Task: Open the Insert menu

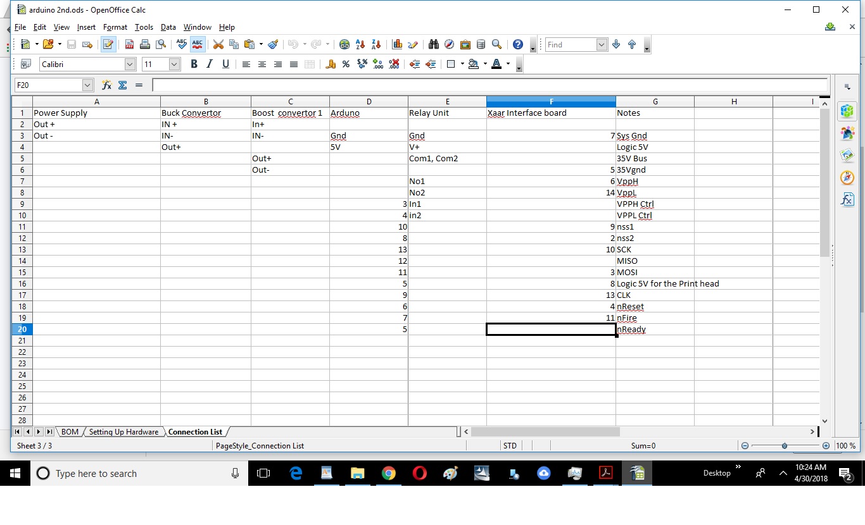Action: (x=86, y=27)
